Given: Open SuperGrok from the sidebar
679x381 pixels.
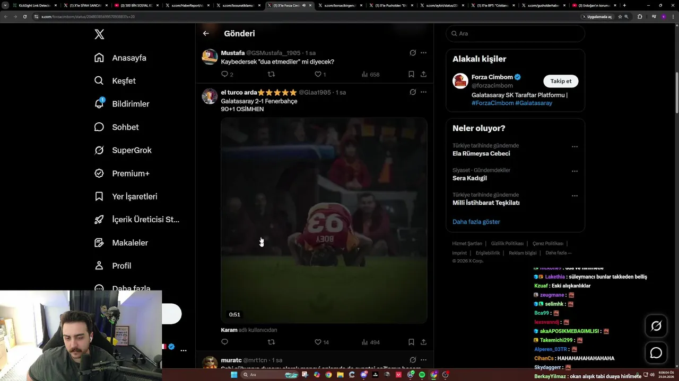Looking at the screenshot, I should tap(123, 150).
